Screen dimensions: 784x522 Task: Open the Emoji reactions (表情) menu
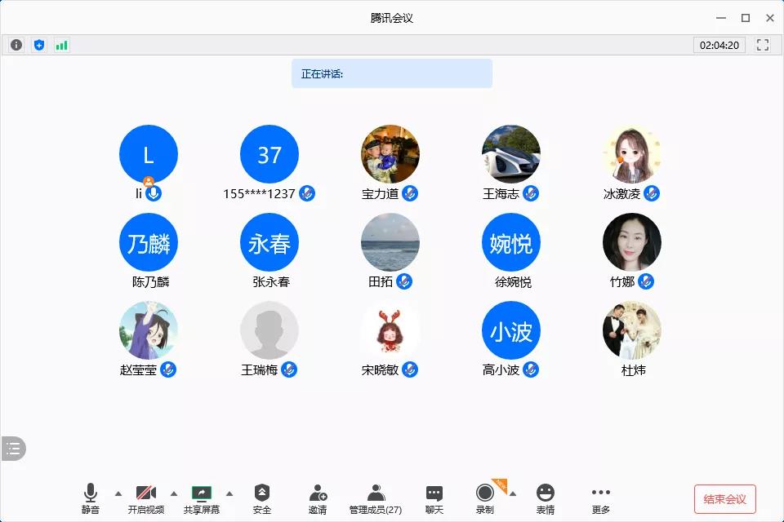pos(545,498)
